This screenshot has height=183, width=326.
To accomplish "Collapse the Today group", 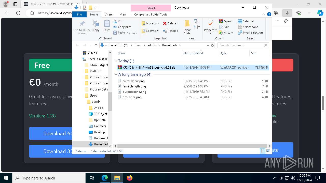I will 116,61.
